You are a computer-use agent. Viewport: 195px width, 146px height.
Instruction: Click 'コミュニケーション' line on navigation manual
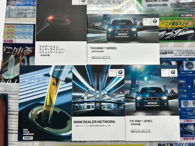click(x=51, y=52)
